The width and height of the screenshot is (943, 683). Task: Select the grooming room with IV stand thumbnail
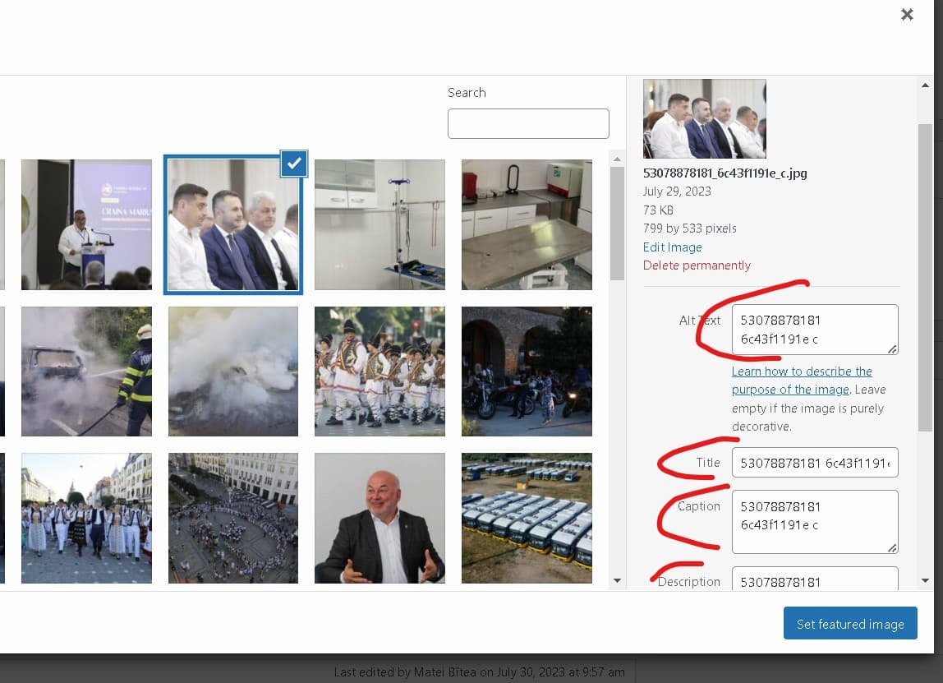tap(379, 224)
